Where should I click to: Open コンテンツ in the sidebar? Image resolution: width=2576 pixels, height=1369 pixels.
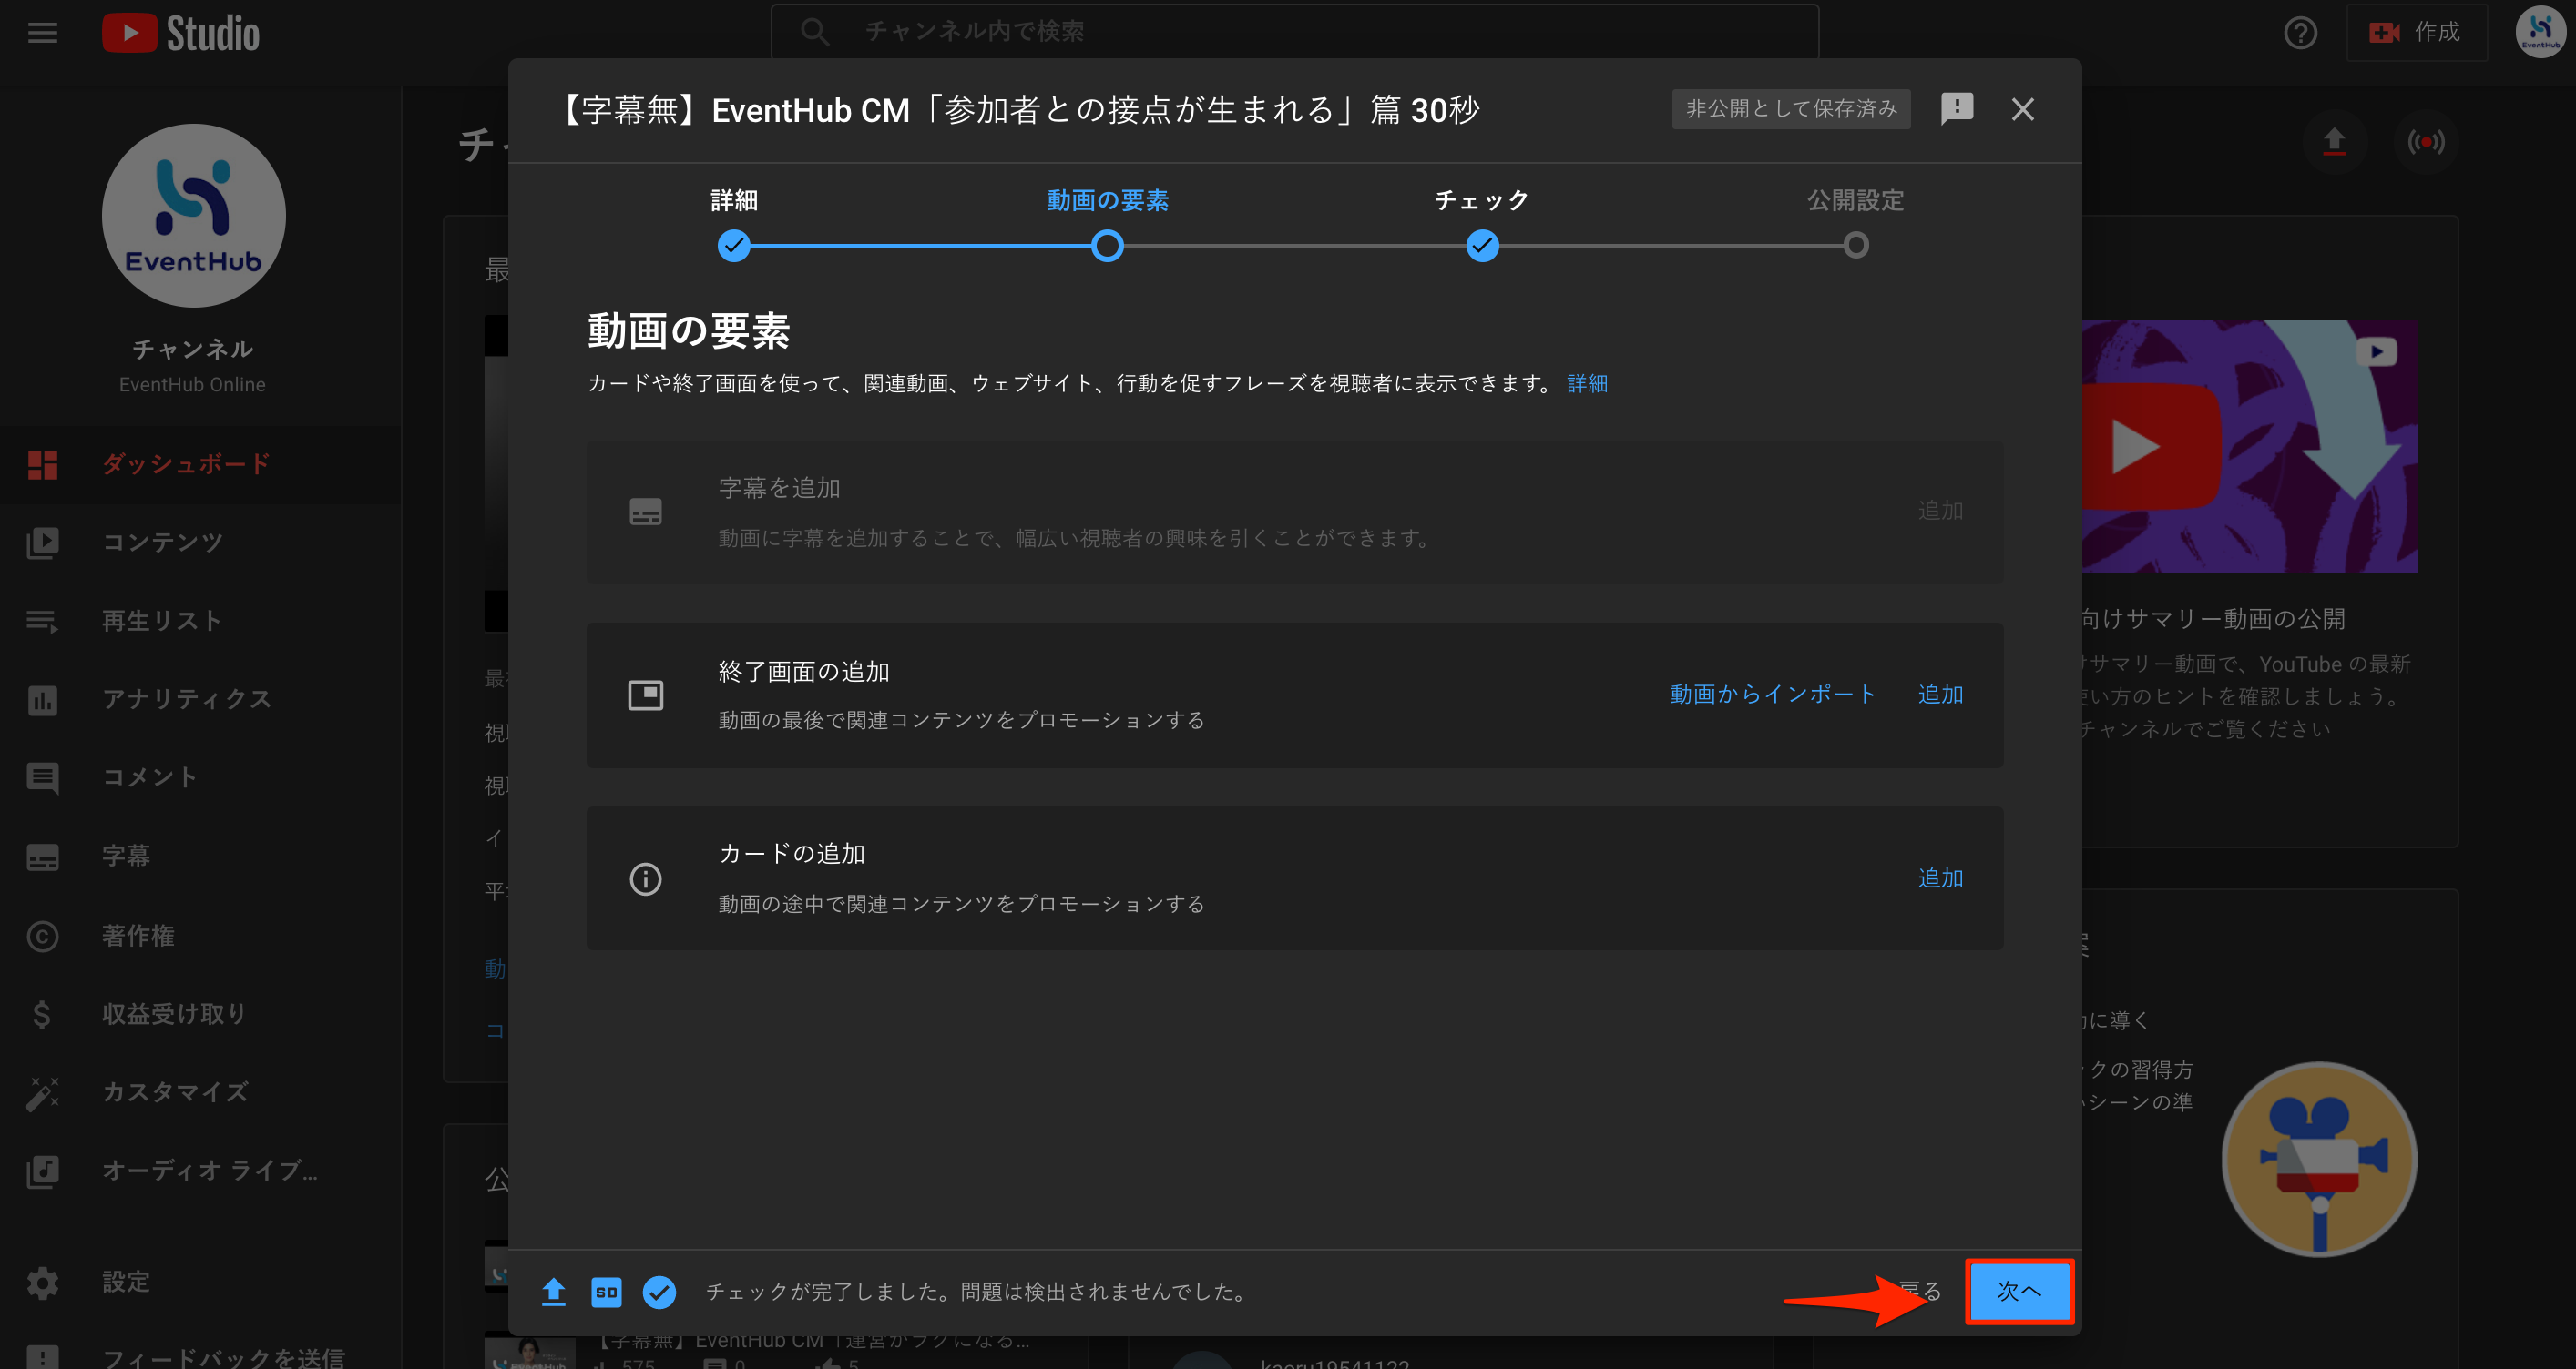click(200, 543)
